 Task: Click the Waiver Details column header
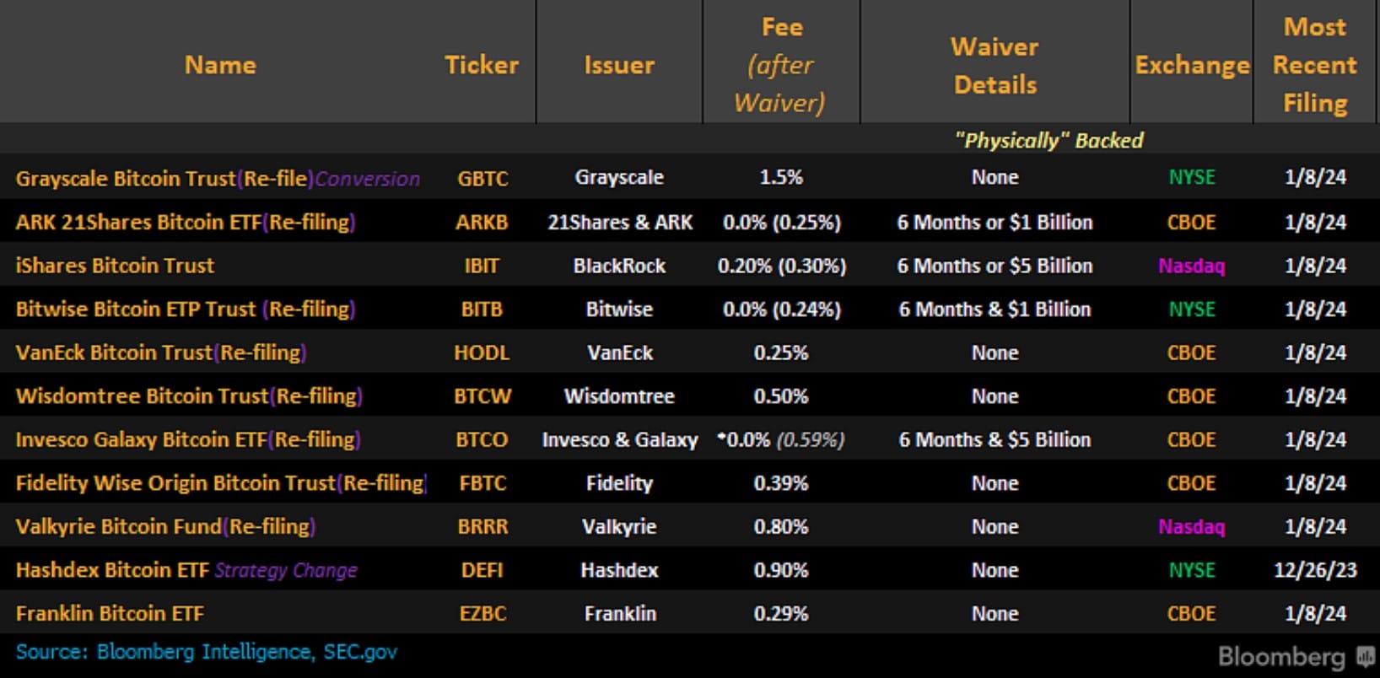click(995, 65)
